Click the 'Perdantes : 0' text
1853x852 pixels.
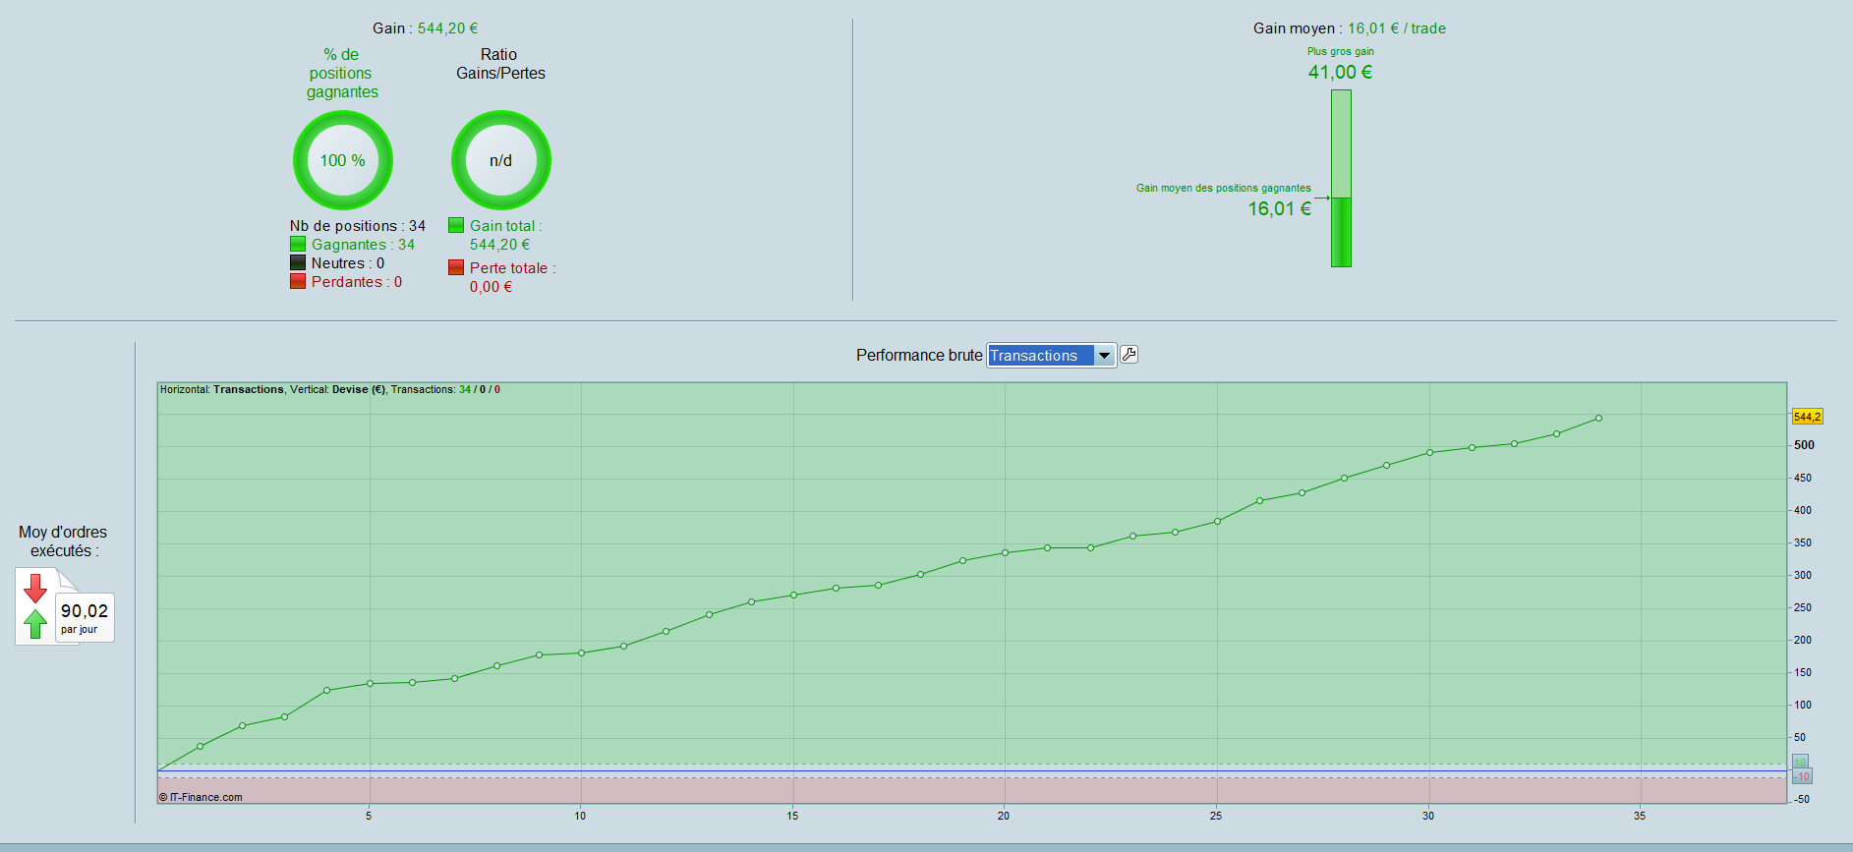click(357, 282)
